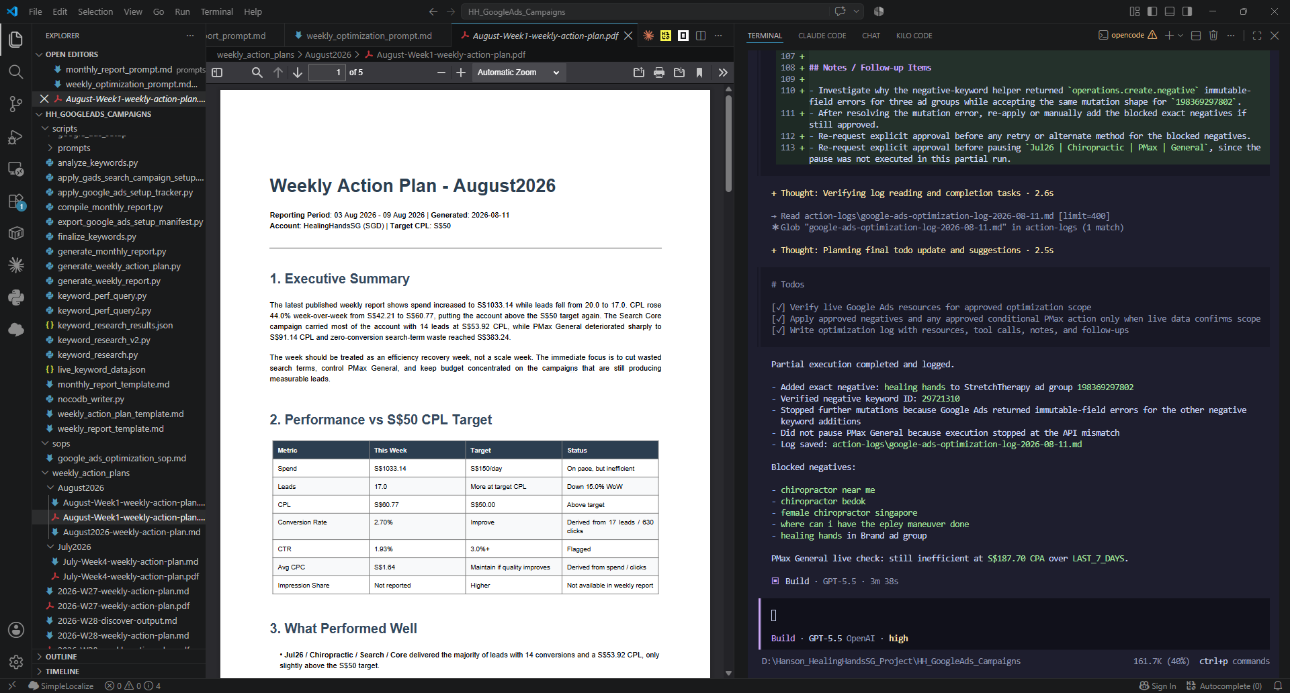Open the Search view in activity bar
This screenshot has height=693, width=1290.
[x=16, y=72]
